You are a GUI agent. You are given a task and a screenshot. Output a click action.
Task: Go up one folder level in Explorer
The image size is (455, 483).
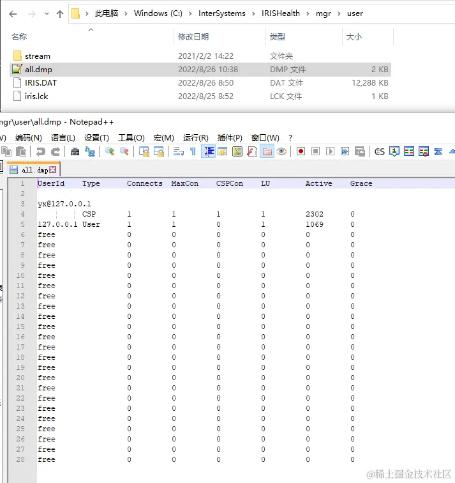coord(60,14)
